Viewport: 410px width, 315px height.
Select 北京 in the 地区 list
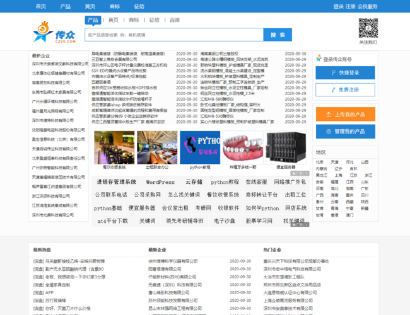point(320,162)
